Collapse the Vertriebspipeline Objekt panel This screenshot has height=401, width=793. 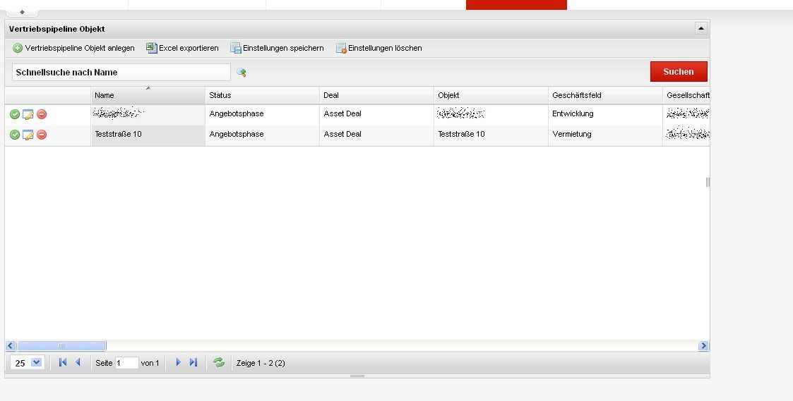[701, 28]
